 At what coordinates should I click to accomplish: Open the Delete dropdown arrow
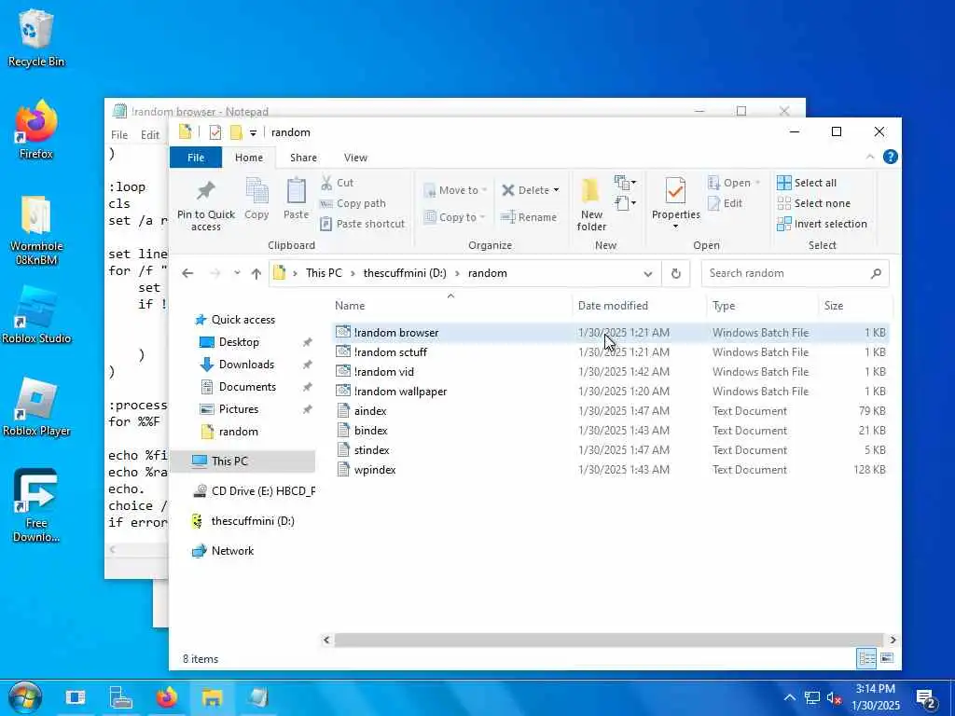[x=556, y=190]
